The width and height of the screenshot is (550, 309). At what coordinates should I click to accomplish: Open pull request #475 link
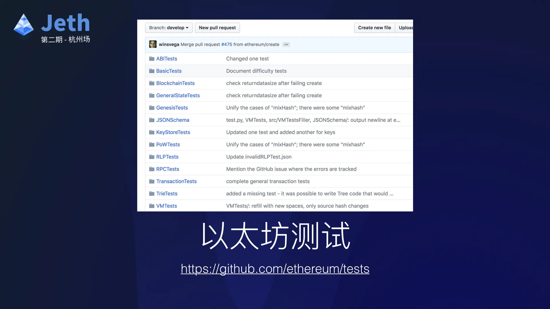click(227, 44)
